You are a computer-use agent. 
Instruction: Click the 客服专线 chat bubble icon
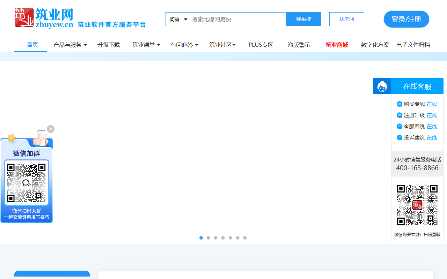tap(400, 126)
